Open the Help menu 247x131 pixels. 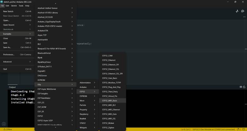coord(27,6)
